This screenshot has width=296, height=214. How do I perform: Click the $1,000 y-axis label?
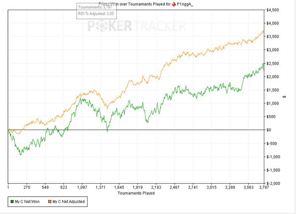(x=273, y=103)
